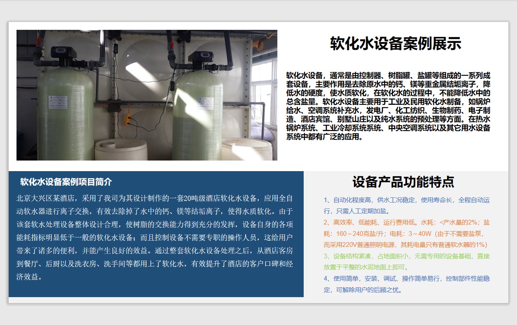This screenshot has width=517, height=325.
Task: Click the heading 软化水设备案例项目简介
Action: point(66,182)
